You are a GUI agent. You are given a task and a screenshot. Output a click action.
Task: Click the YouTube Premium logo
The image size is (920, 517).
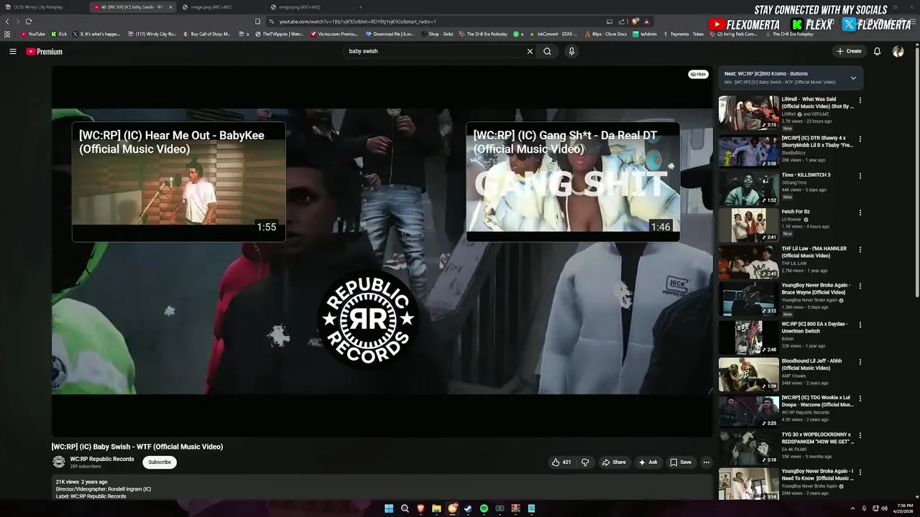(44, 52)
